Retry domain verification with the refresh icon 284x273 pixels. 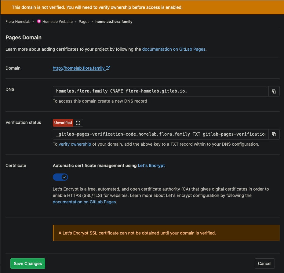[78, 123]
